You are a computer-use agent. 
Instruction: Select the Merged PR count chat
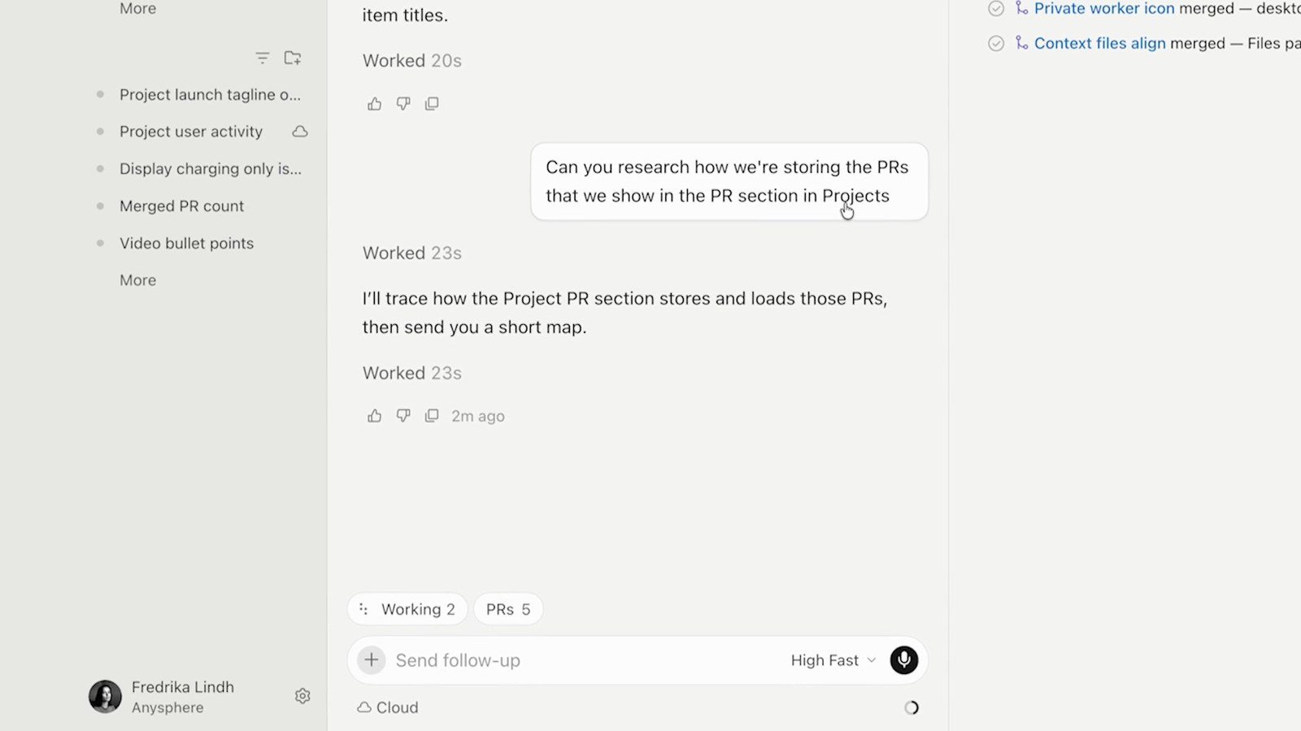[182, 206]
